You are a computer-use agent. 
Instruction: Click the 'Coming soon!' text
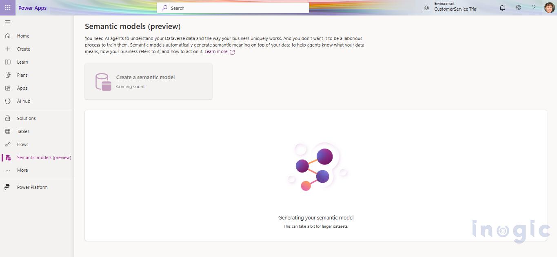pyautogui.click(x=130, y=86)
